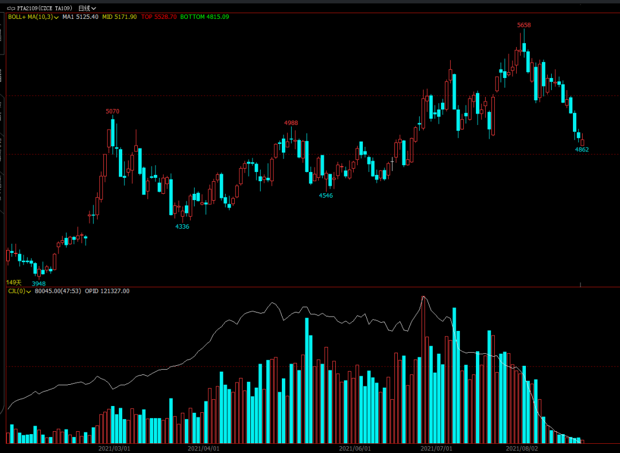Image resolution: width=620 pixels, height=453 pixels.
Task: Click the BOTTOM 4815.09 value
Action: (204, 17)
